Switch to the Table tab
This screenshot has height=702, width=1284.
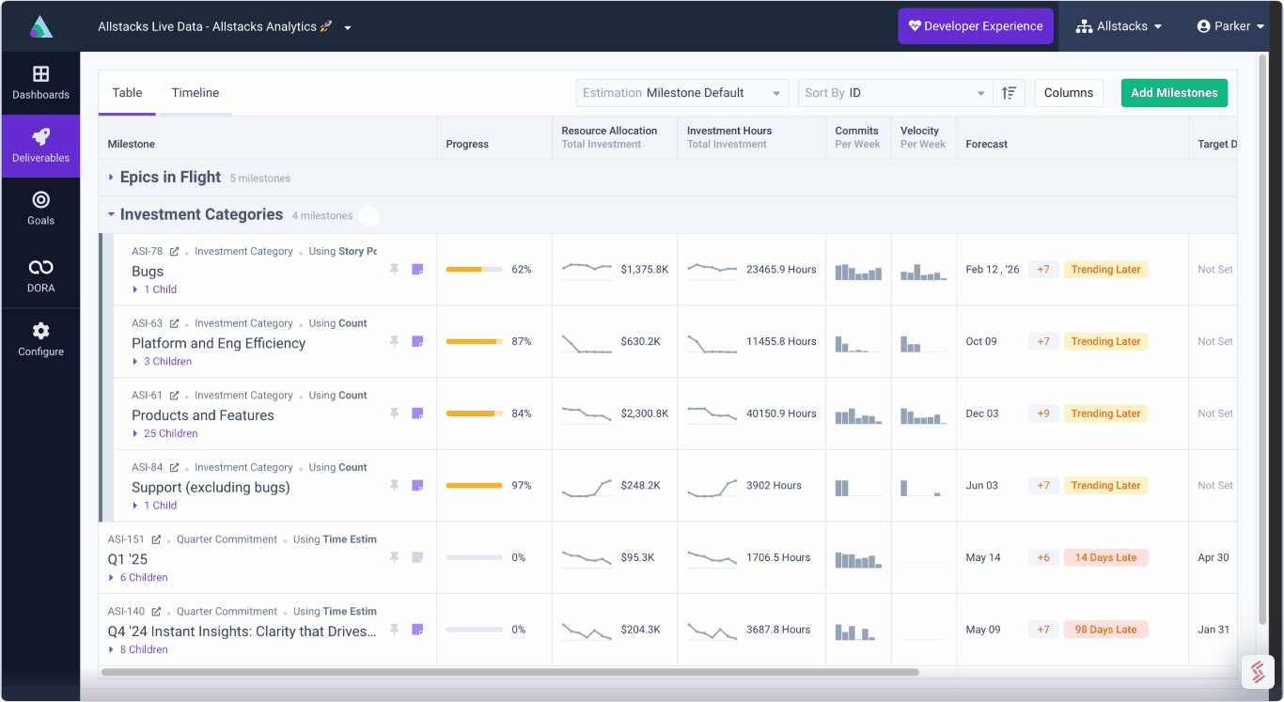128,93
